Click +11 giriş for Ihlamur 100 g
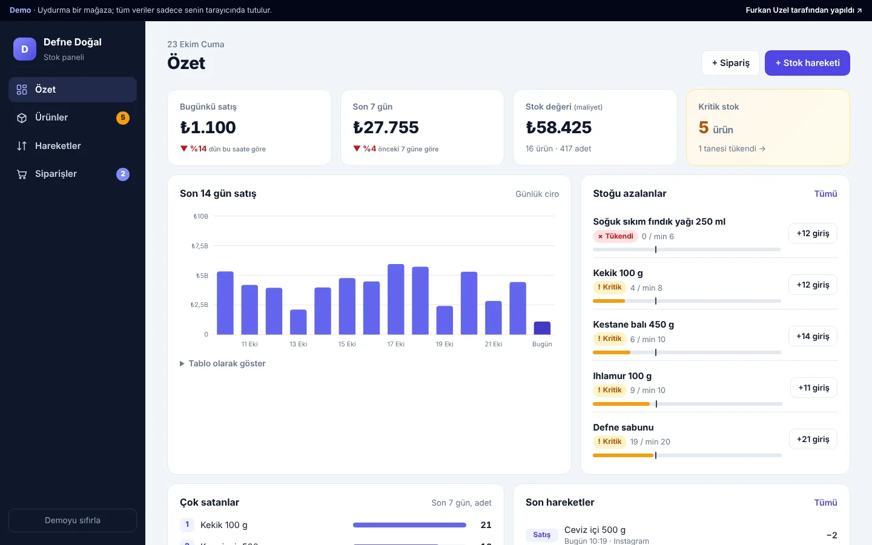This screenshot has width=872, height=545. pos(814,388)
